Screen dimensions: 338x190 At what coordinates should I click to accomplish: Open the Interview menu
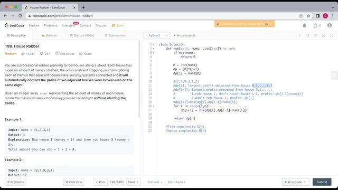(68, 25)
